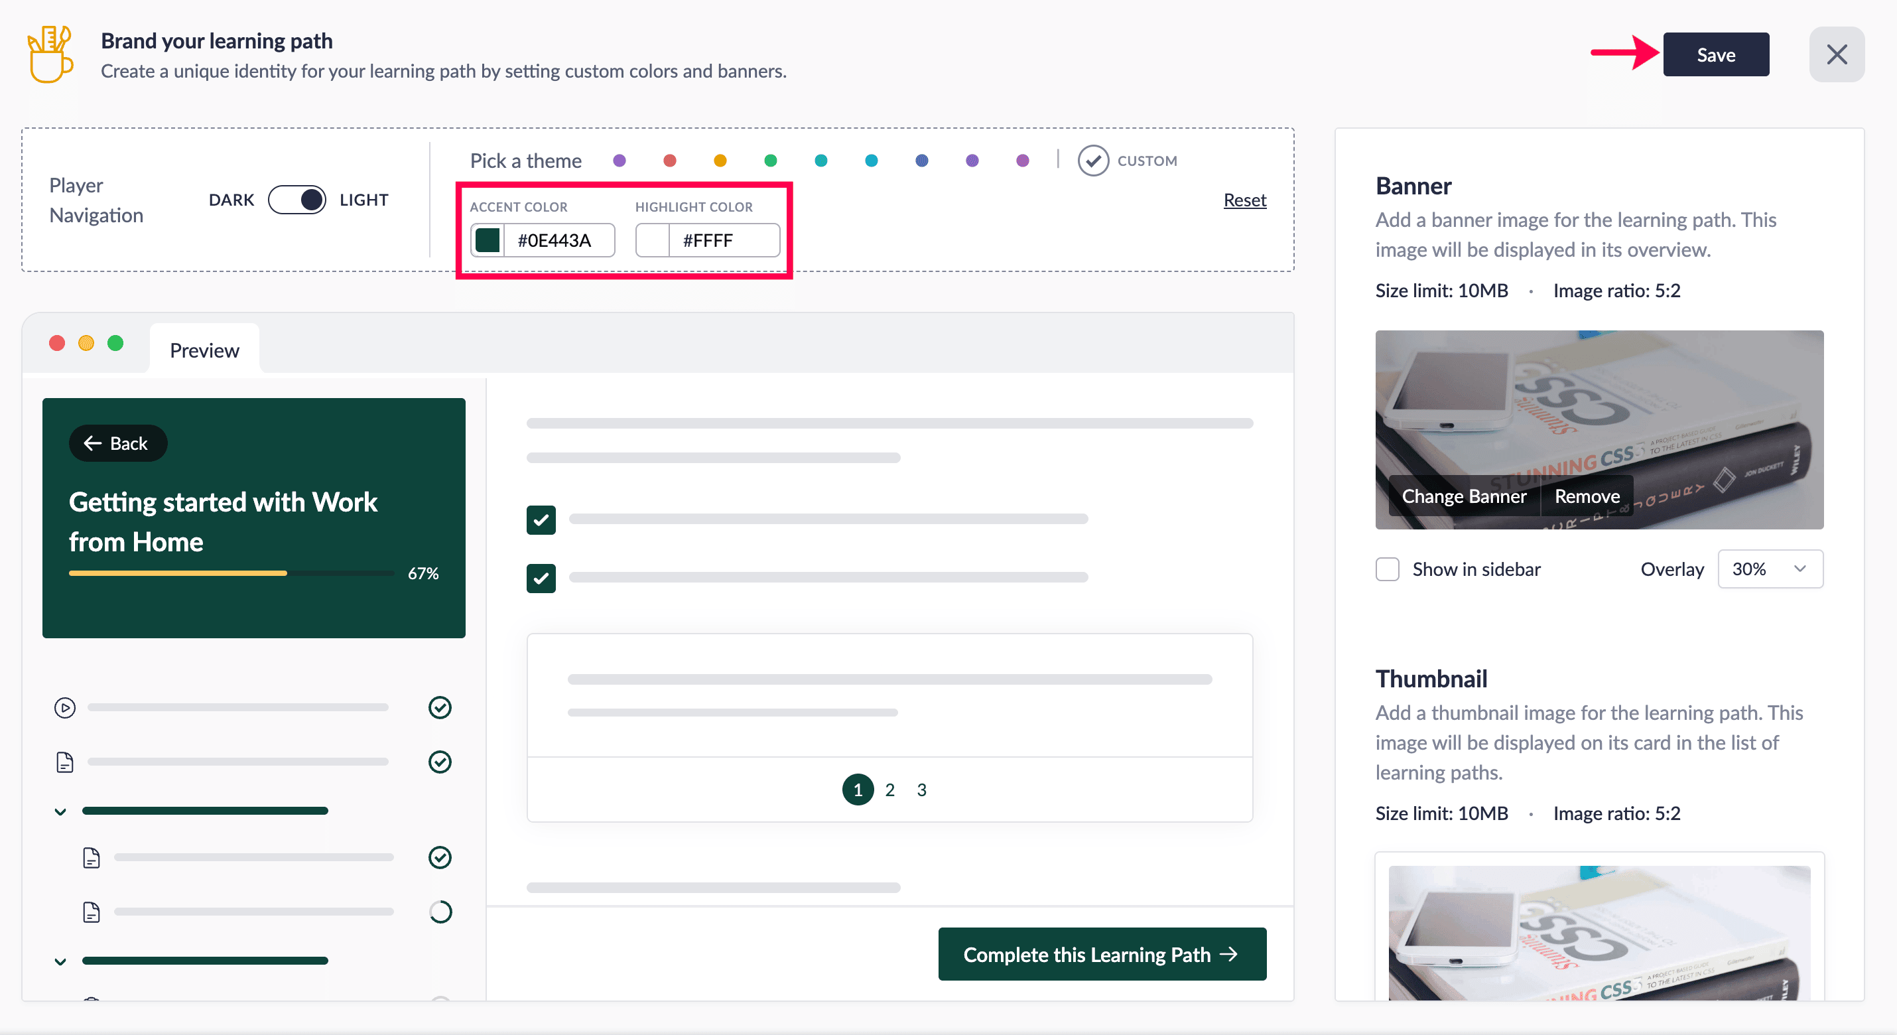Image resolution: width=1897 pixels, height=1035 pixels.
Task: Collapse the first sidebar section chevron
Action: click(60, 812)
